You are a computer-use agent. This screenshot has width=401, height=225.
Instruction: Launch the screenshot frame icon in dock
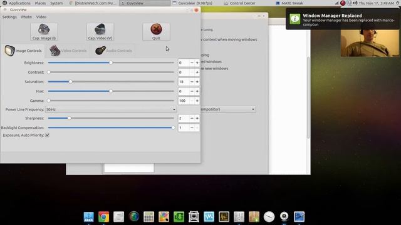coord(194,217)
